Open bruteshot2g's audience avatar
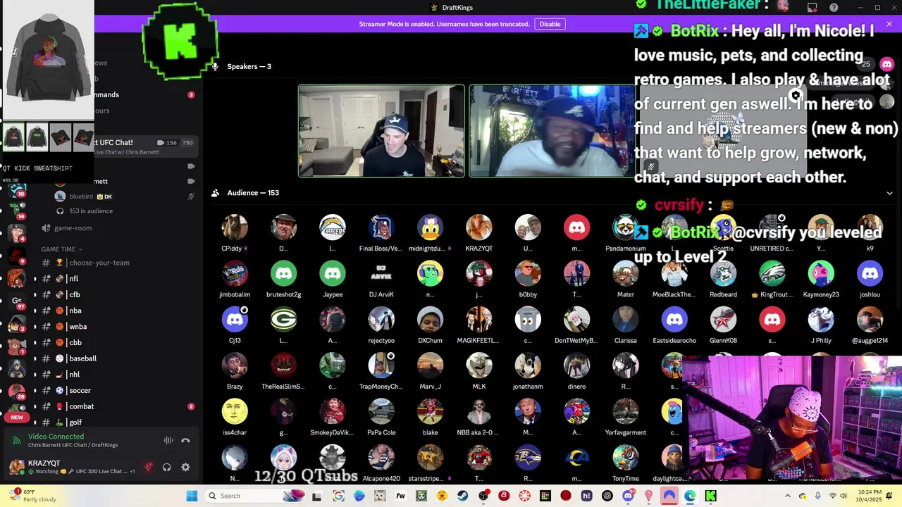 [283, 273]
